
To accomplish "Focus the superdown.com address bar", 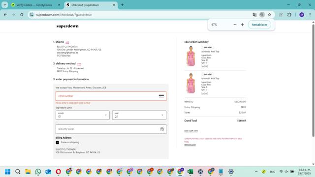I will tap(141, 15).
